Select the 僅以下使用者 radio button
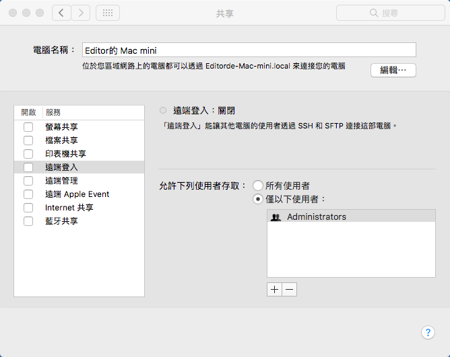The image size is (450, 357). pos(258,199)
